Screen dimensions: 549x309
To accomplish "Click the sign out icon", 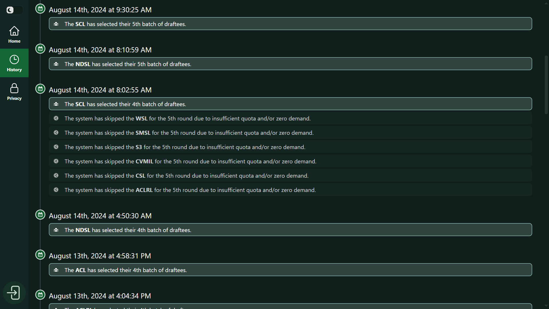I will [x=14, y=293].
